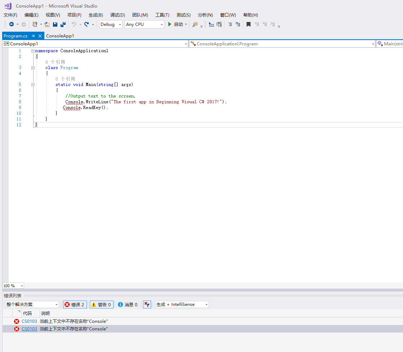The width and height of the screenshot is (403, 352).
Task: Click the Visual Studio logo icon
Action: click(8, 6)
